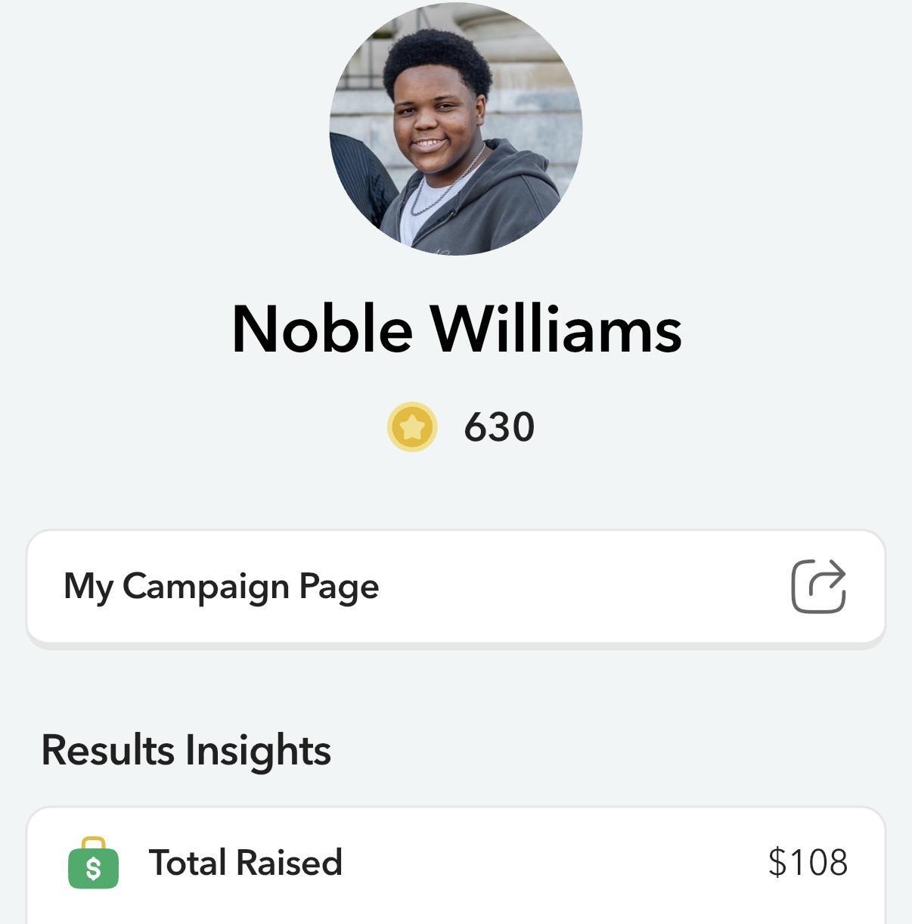Tap the green money bag icon
The image size is (912, 924).
93,863
